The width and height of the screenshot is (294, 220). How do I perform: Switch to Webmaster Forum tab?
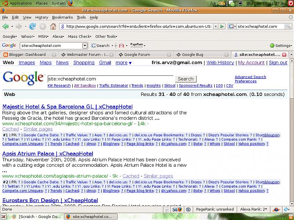coord(87,54)
